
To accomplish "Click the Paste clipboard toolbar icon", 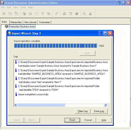I will pyautogui.click(x=16, y=14).
